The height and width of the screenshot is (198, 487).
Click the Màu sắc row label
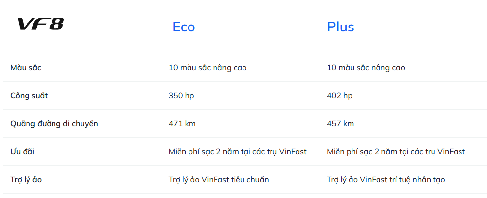26,68
